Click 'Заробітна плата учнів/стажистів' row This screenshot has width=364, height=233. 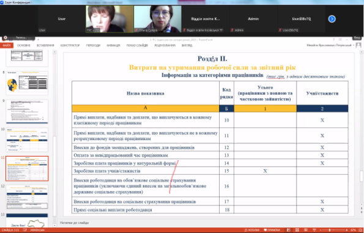(x=146, y=171)
